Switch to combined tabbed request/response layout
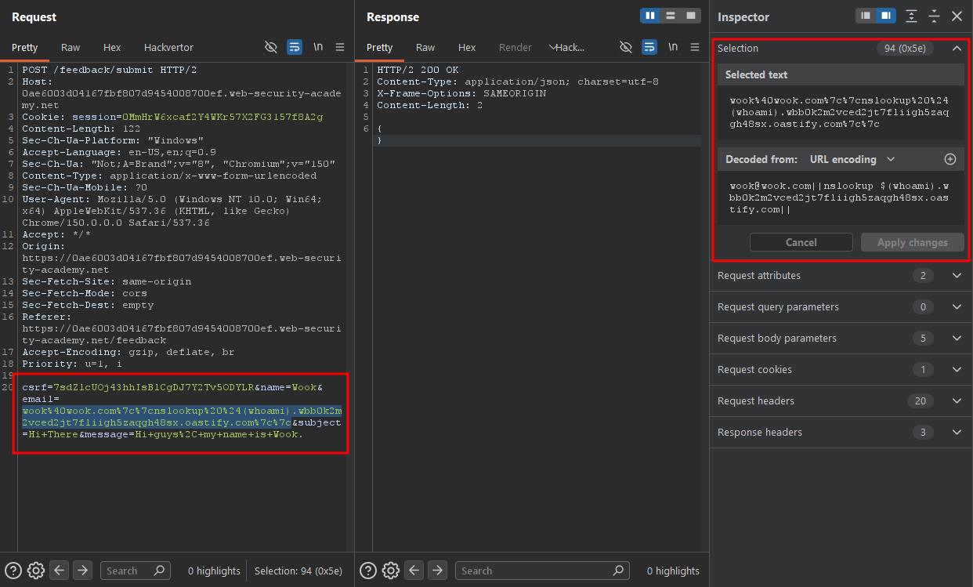The width and height of the screenshot is (973, 587). click(x=690, y=16)
